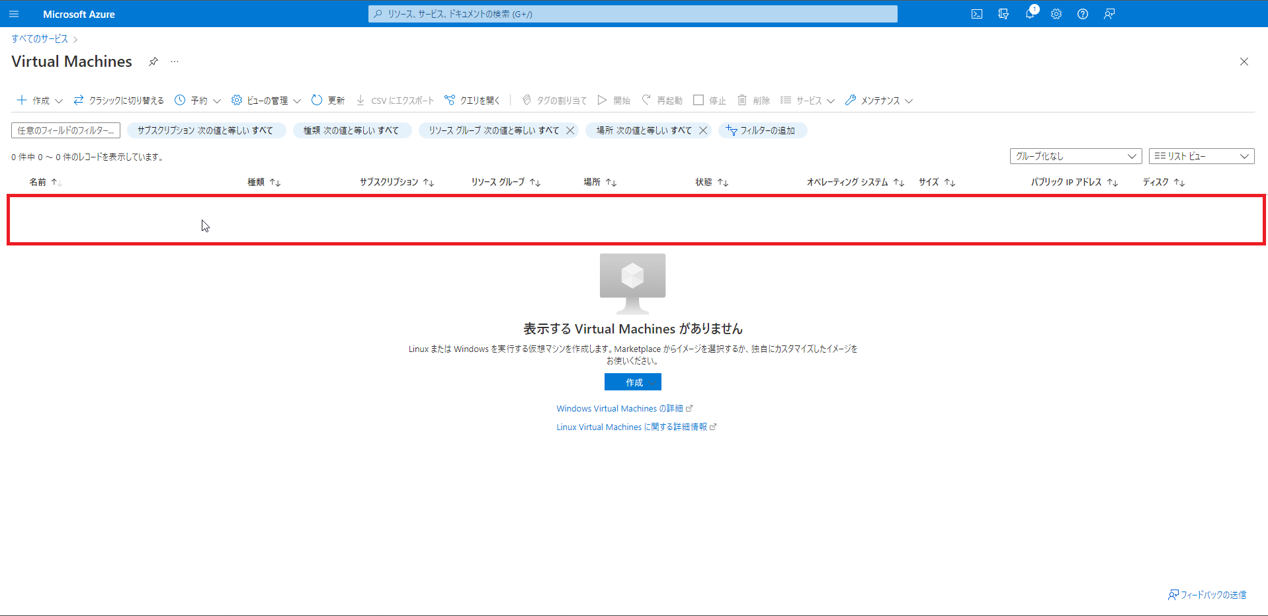Screen dimensions: 1268x616
Task: Open the 場所 filter pill
Action: click(644, 130)
